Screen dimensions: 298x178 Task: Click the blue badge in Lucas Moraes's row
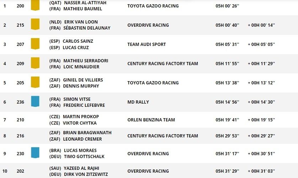click(35, 153)
